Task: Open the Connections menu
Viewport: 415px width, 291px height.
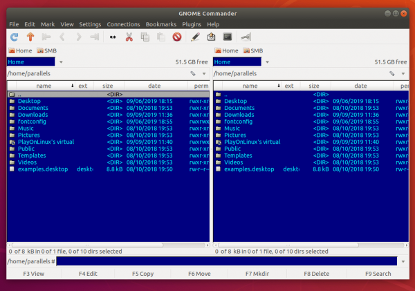Action: coord(123,24)
